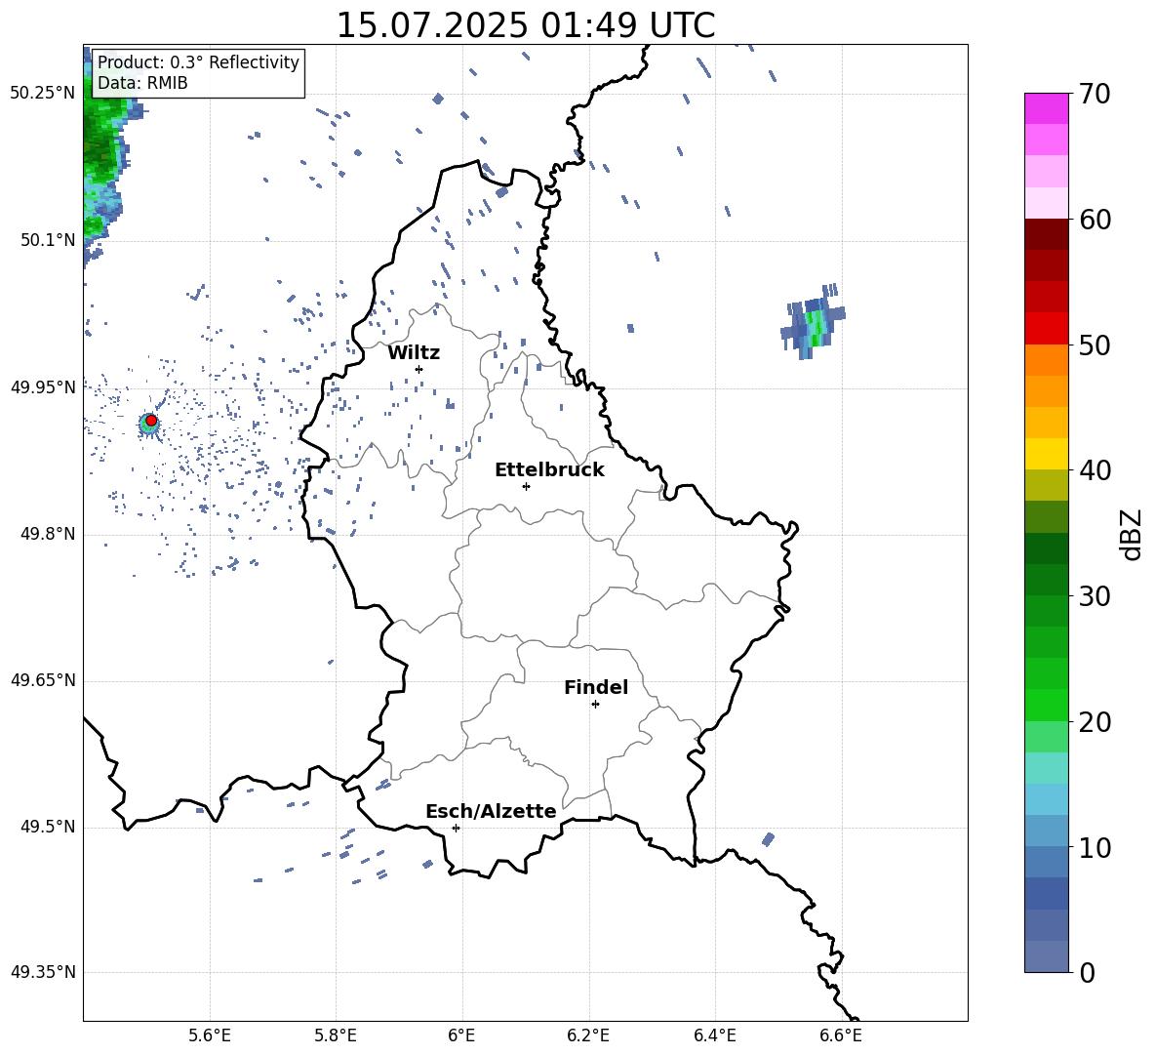
Task: Pick the slate-blue swatch just above 0
Action: pos(1046,956)
